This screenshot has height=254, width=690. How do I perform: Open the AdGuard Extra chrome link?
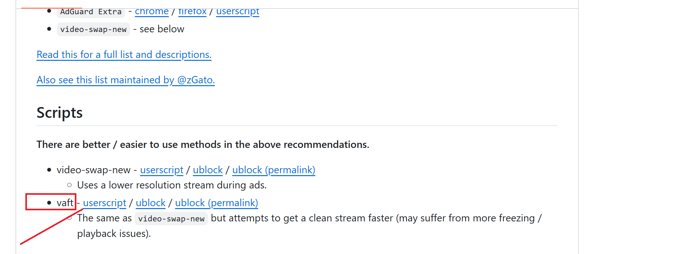click(152, 12)
